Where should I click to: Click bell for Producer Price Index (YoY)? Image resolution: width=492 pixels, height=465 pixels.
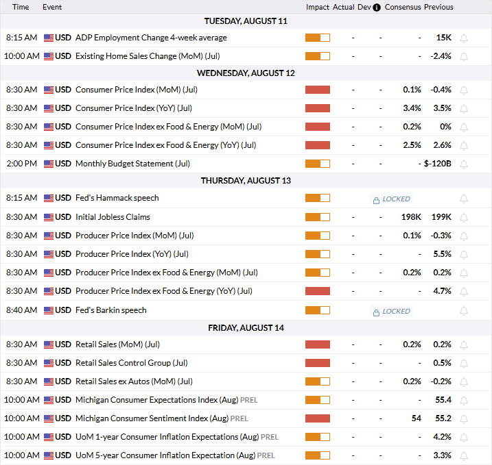(x=464, y=255)
